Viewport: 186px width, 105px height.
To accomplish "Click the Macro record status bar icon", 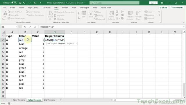I will point(9,104).
